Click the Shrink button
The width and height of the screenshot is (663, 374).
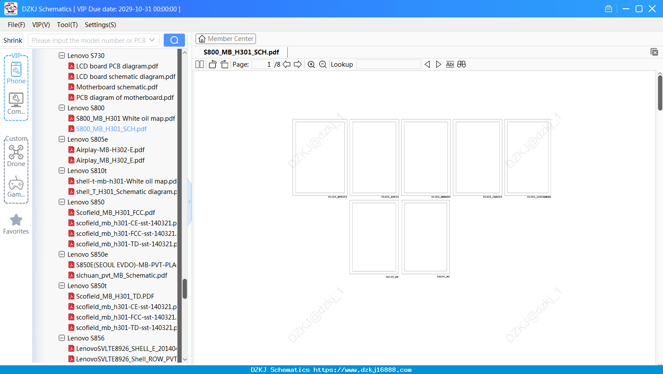13,40
